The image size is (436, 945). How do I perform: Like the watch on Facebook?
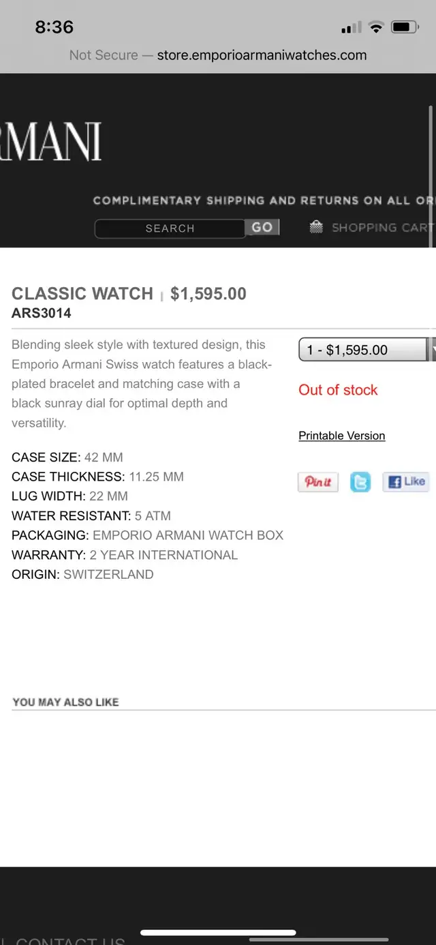click(406, 481)
